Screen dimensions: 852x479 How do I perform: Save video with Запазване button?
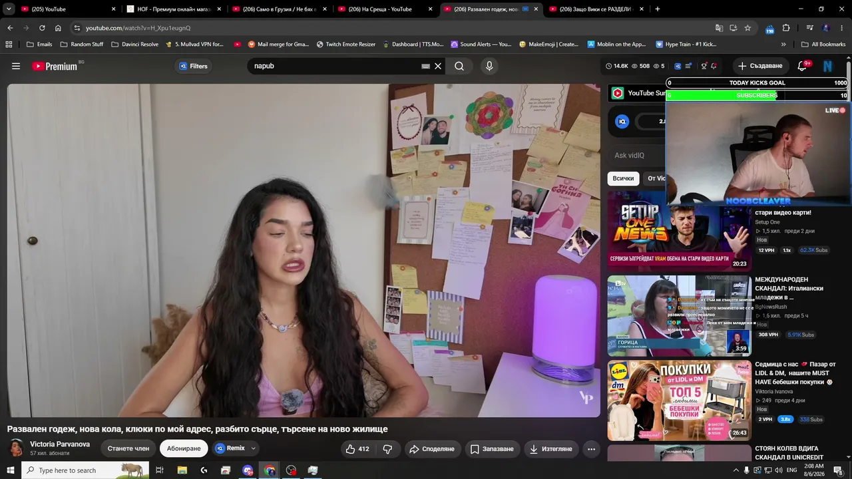click(x=492, y=449)
